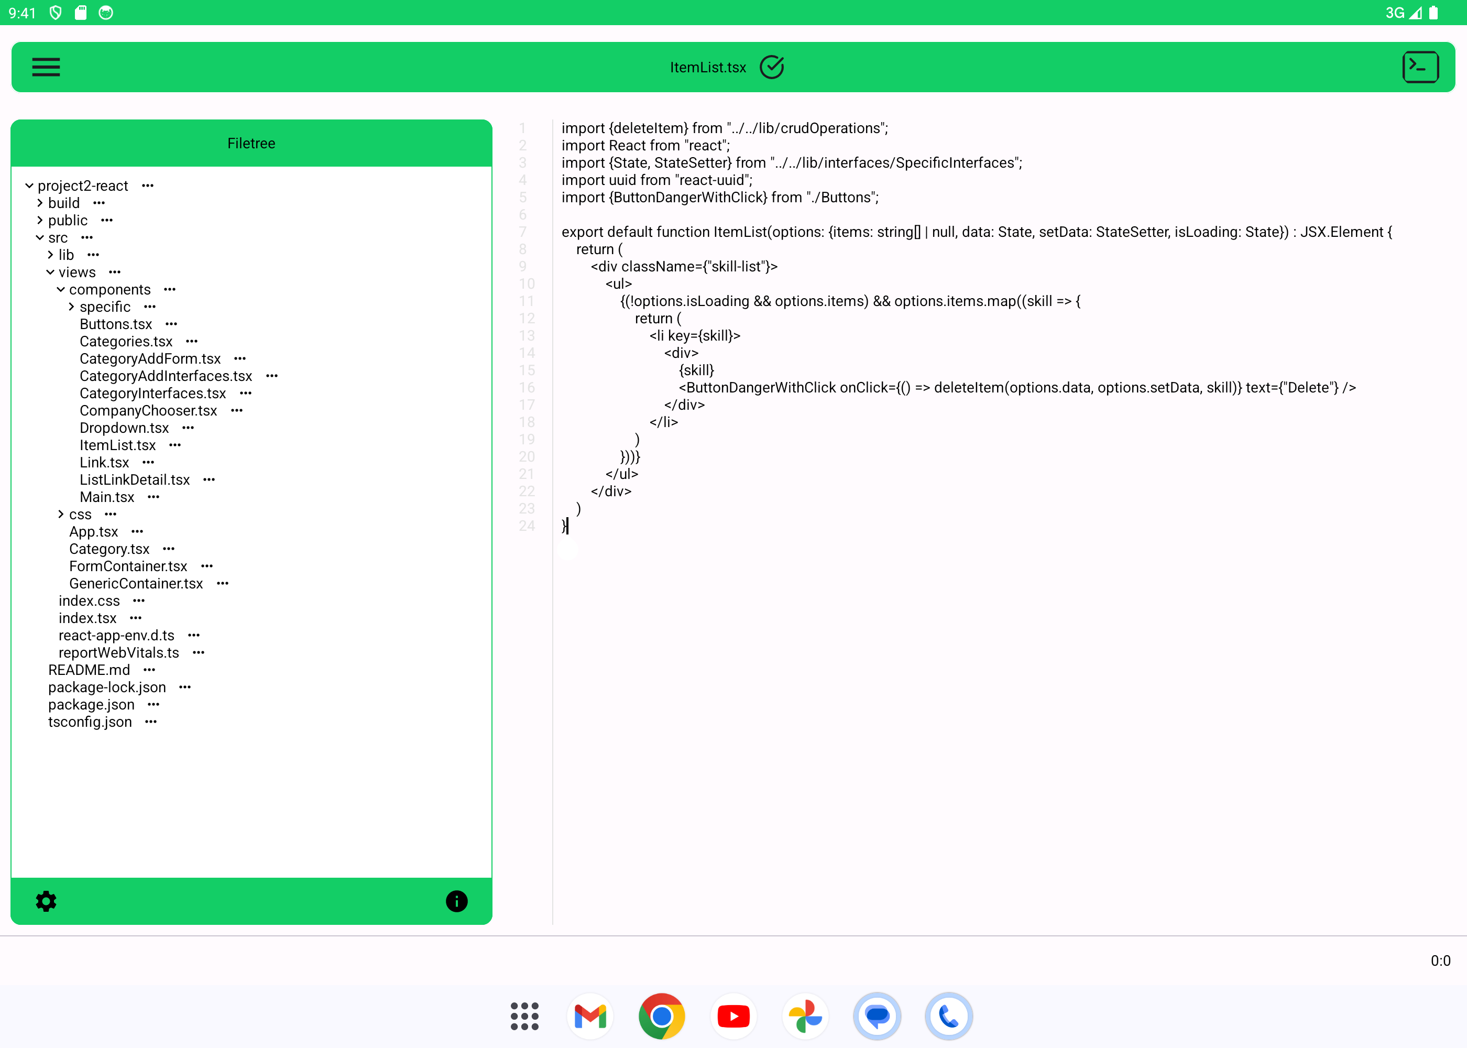Open CategoryAddInterfaces.tsx file
The height and width of the screenshot is (1048, 1467).
click(x=166, y=376)
